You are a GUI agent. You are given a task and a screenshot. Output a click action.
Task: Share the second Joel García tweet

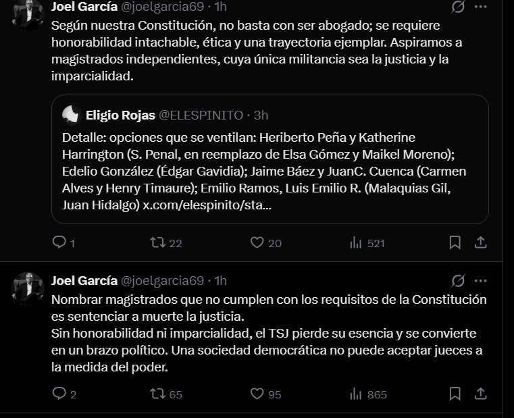[481, 394]
